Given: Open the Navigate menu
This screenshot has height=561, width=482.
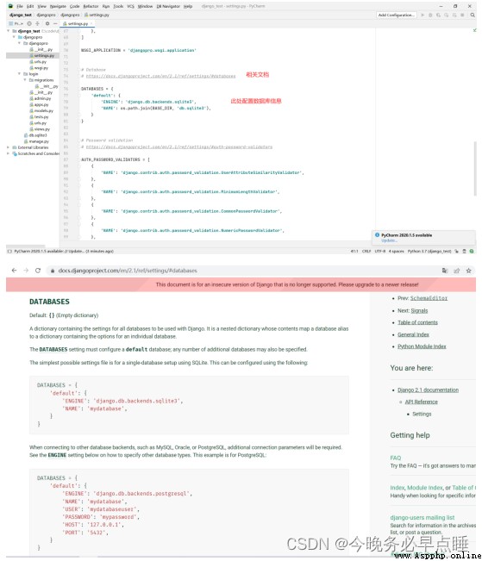Looking at the screenshot, I should point(58,6).
